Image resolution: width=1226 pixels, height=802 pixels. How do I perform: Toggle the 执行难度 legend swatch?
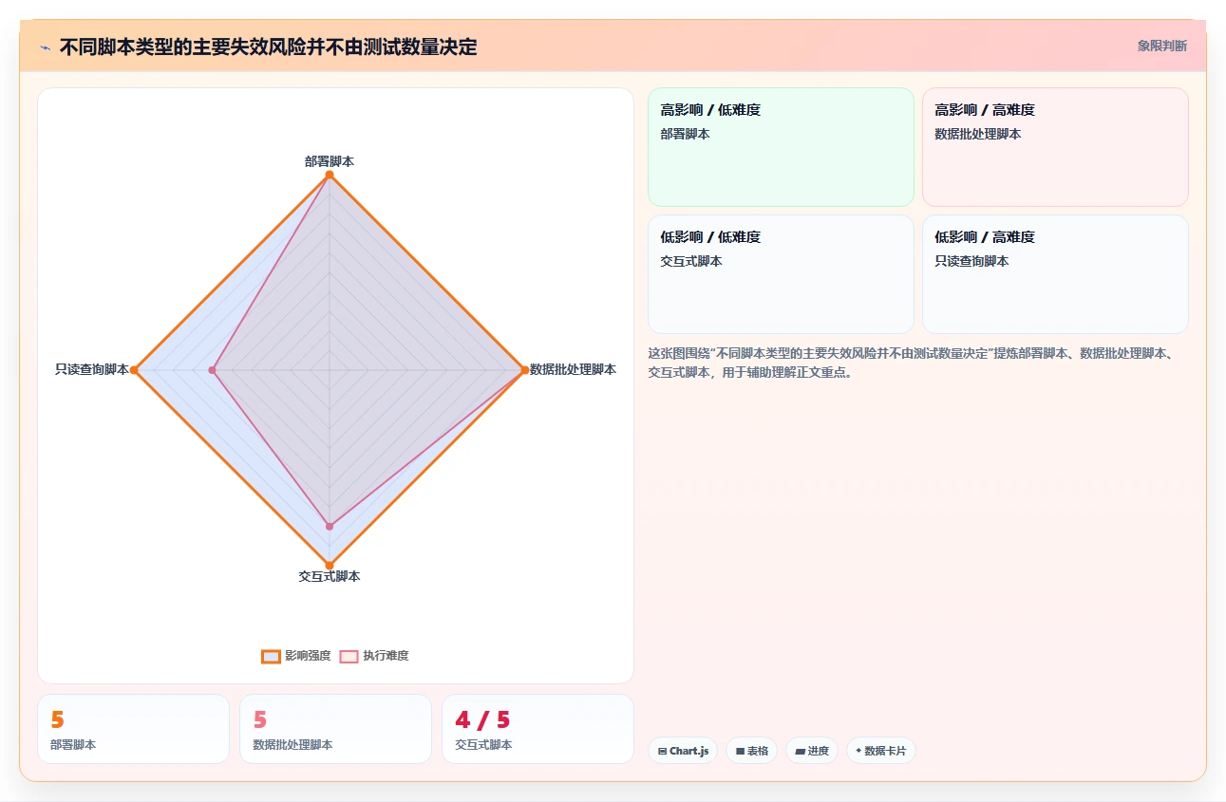click(x=349, y=656)
